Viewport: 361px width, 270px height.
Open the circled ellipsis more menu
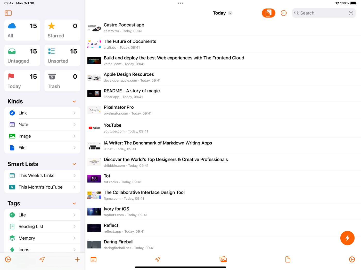(x=284, y=13)
